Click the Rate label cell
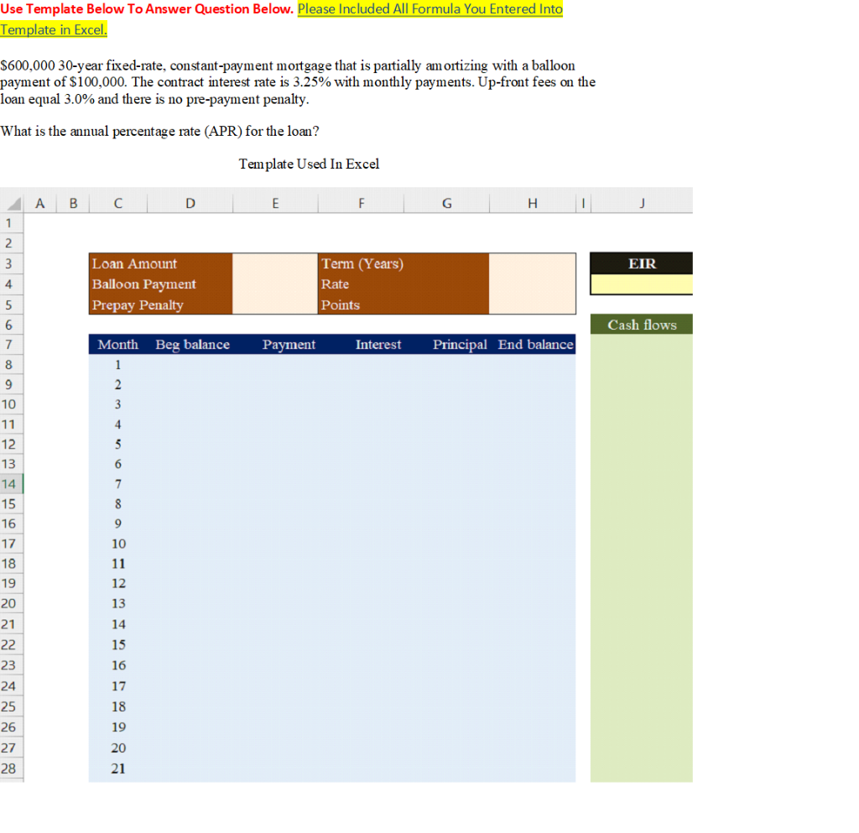The width and height of the screenshot is (859, 833). [403, 284]
